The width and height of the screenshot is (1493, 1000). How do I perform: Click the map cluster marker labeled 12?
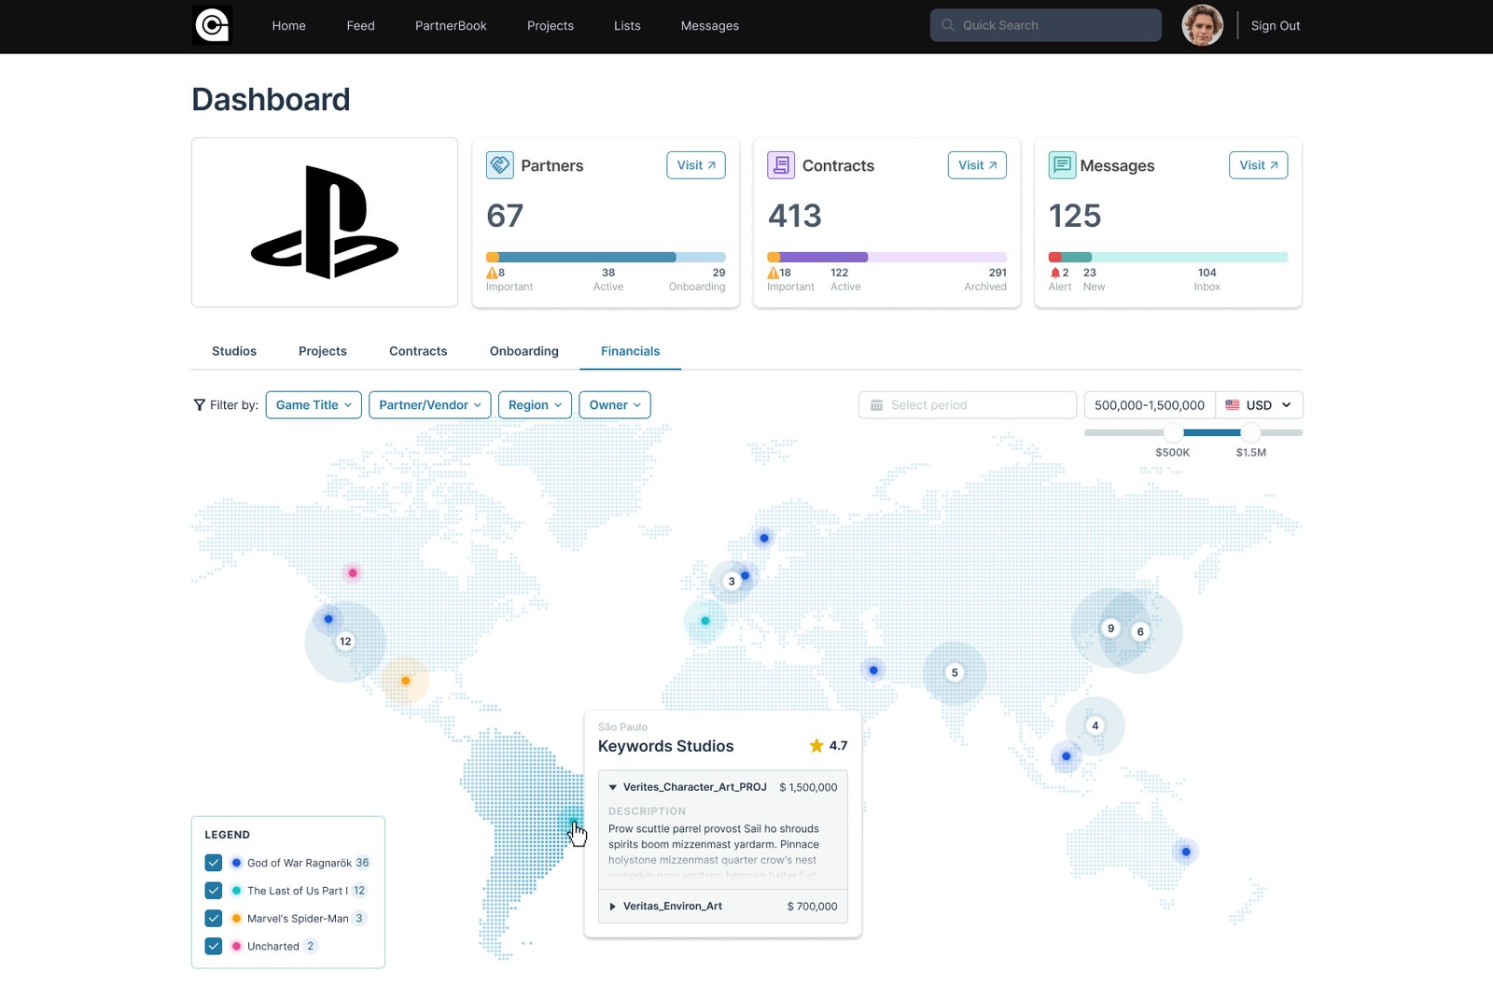345,641
